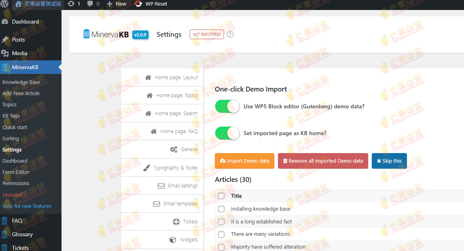
Task: Click the WP Reset icon
Action: point(138,4)
